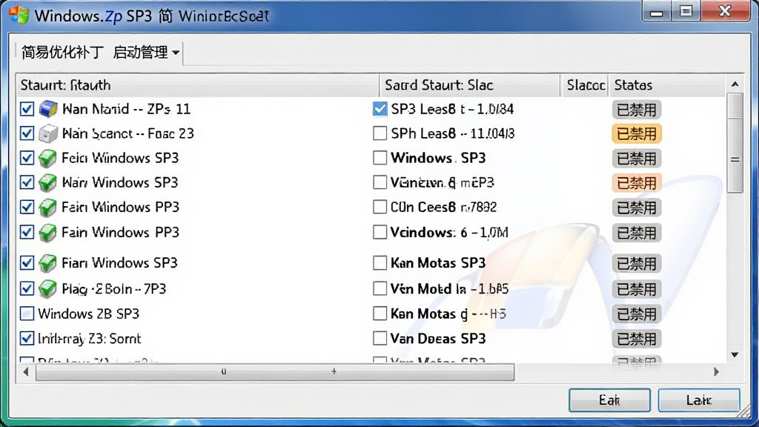Click the green check icon of 'Wan Windows SP3'
759x427 pixels.
click(x=47, y=183)
